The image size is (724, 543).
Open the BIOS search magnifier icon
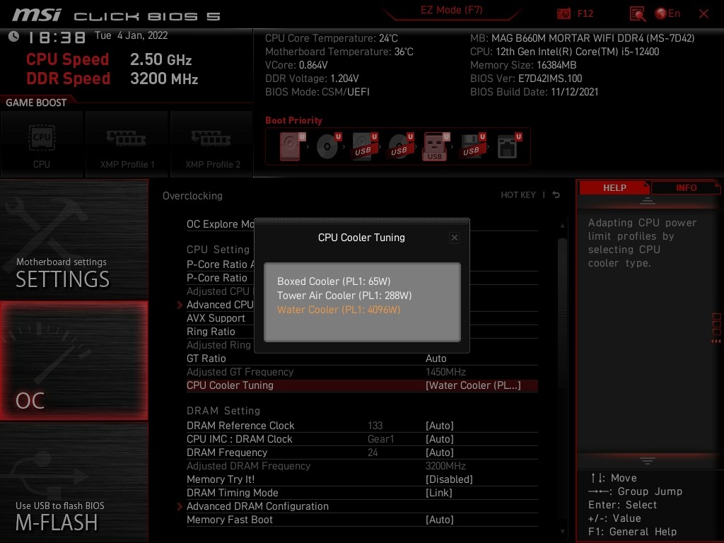637,14
